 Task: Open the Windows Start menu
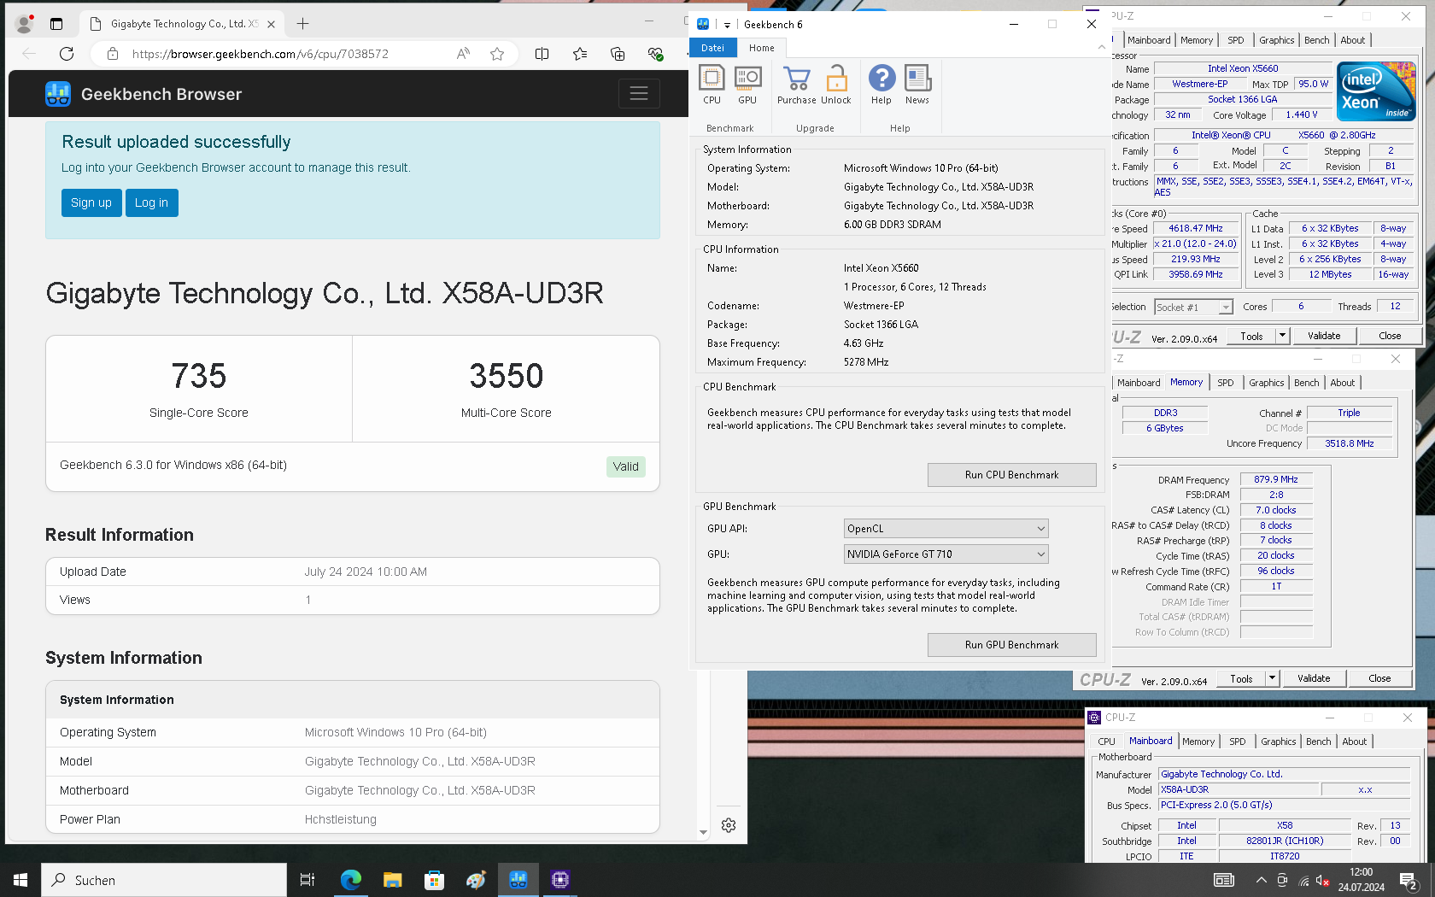20,880
